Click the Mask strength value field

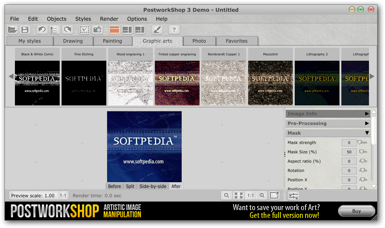(349, 143)
